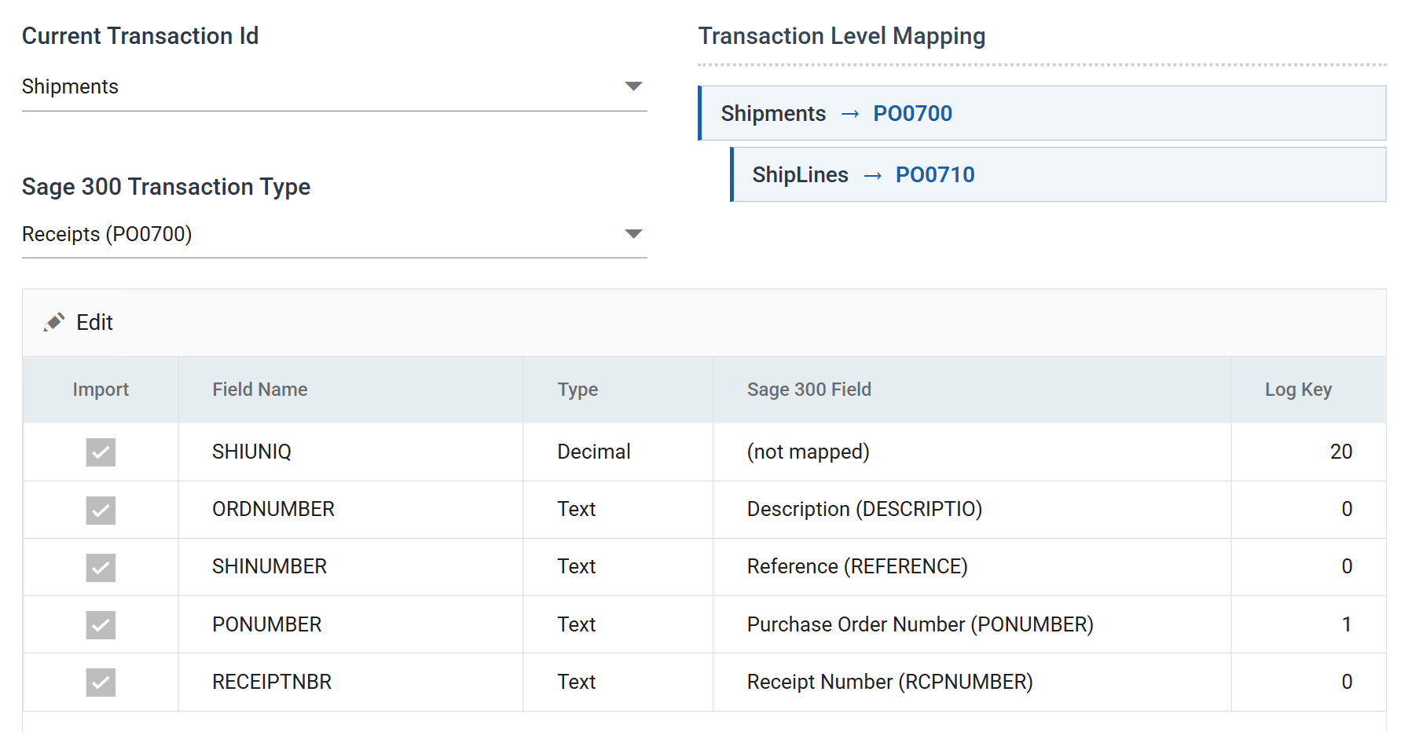The width and height of the screenshot is (1408, 732).
Task: Select the ShipLines mapping level row
Action: click(x=1058, y=174)
